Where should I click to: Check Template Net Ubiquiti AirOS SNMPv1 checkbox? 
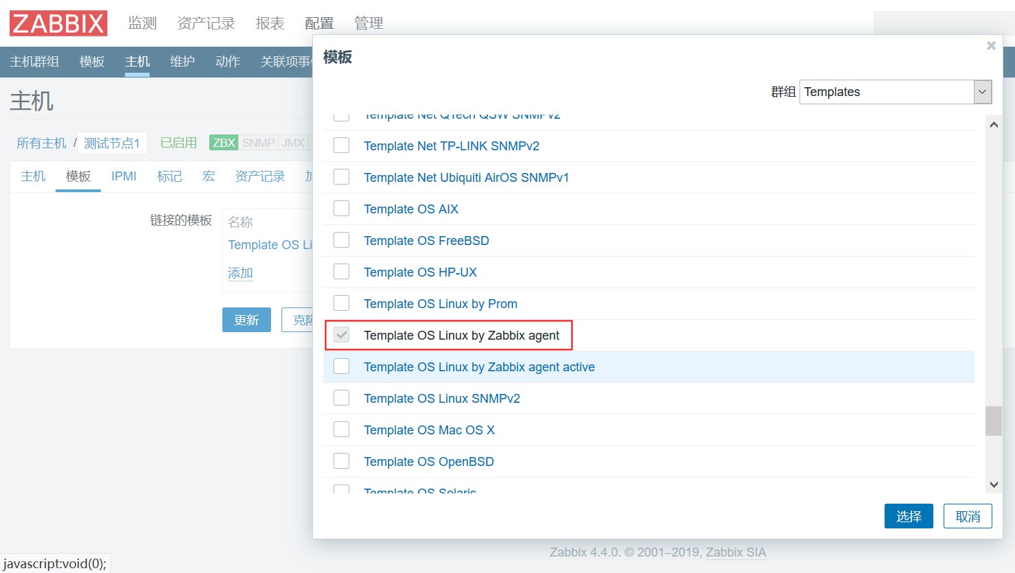click(x=341, y=177)
